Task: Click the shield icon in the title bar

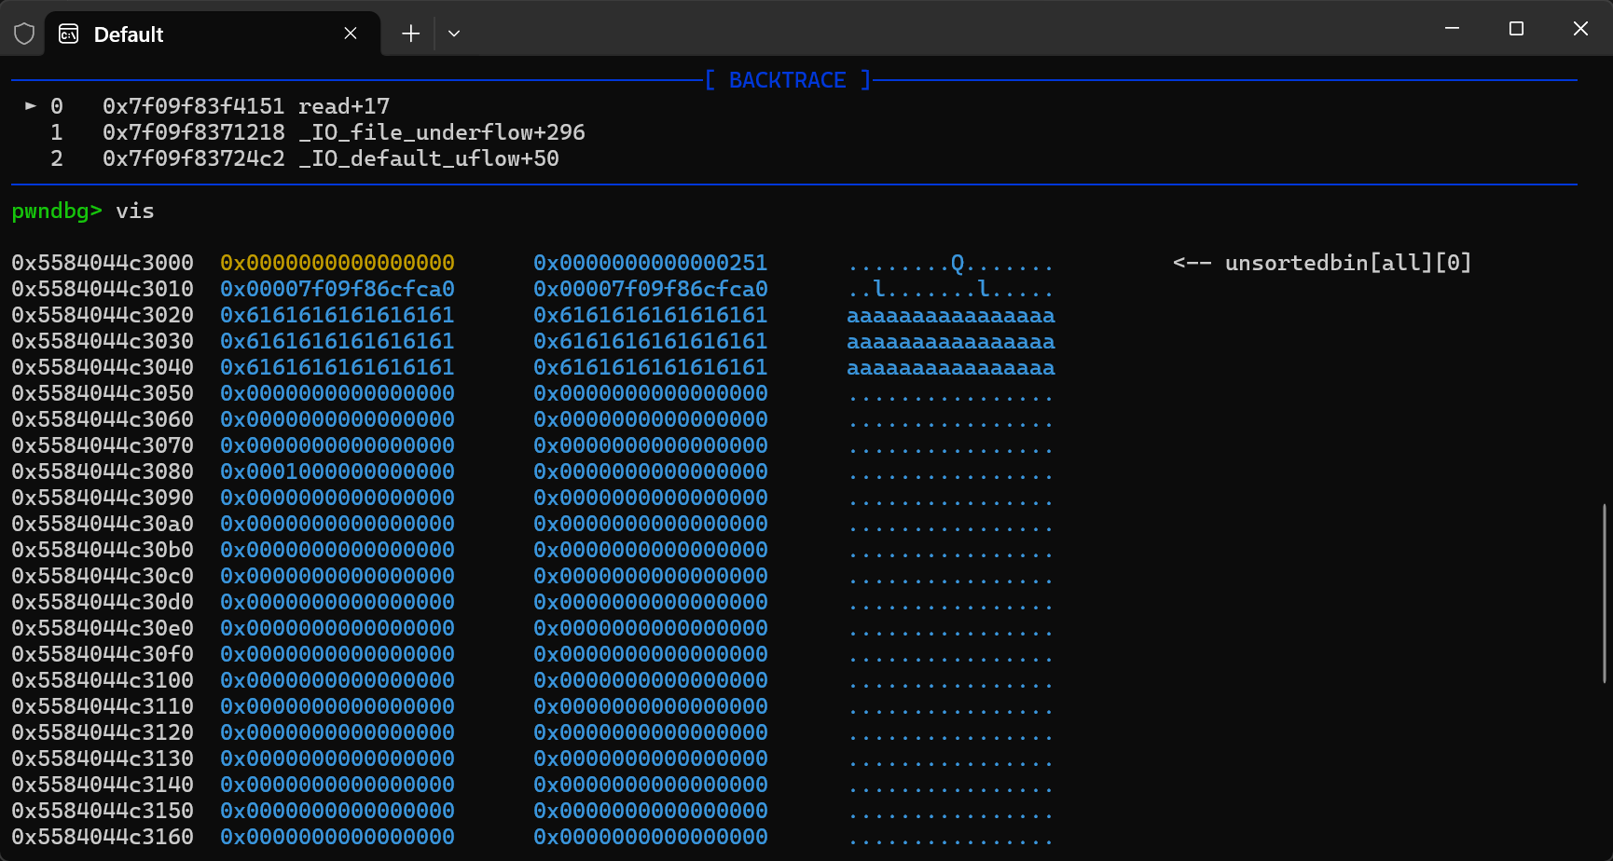Action: [24, 34]
